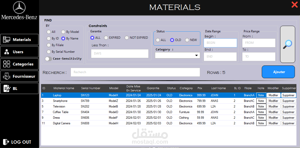Choose the NOT EXPIRED garantie option
300x148 pixels.
[x=127, y=38]
